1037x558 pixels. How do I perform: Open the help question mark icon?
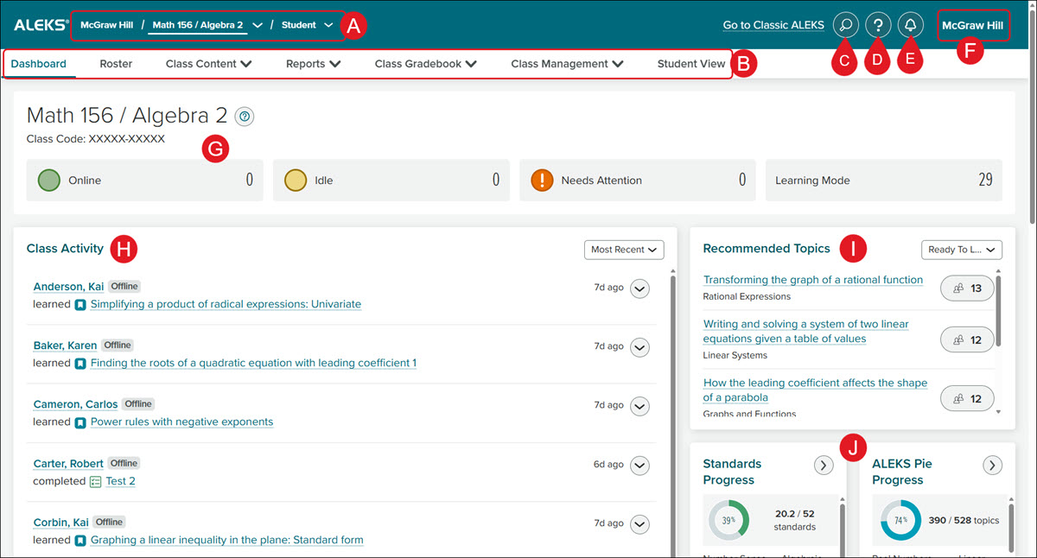pyautogui.click(x=878, y=25)
